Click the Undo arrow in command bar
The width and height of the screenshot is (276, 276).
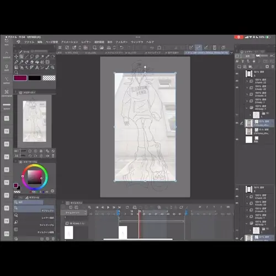click(121, 47)
